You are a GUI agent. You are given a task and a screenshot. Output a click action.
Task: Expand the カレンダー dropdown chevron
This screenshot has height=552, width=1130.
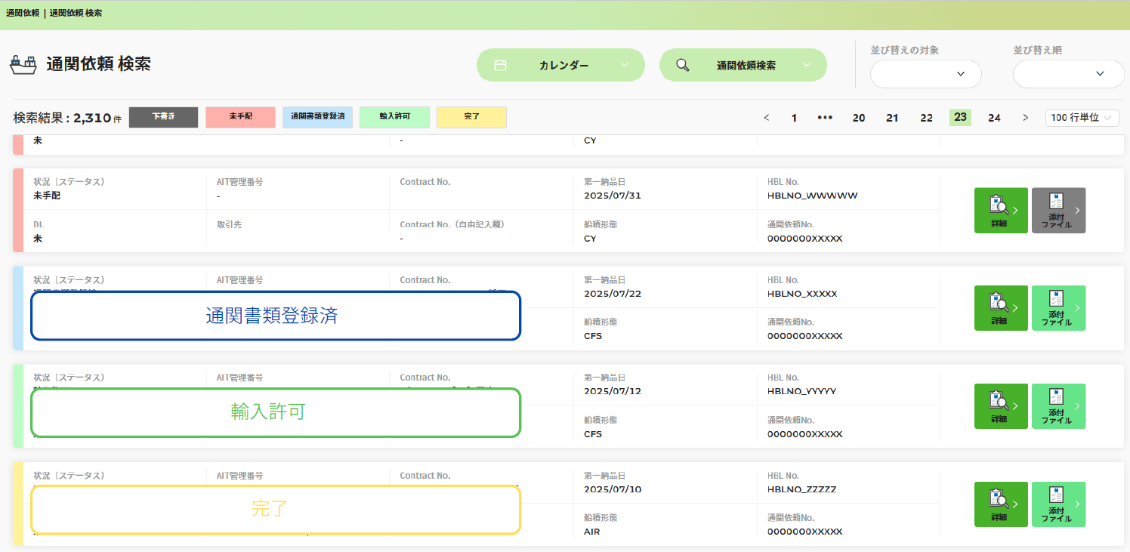[625, 66]
